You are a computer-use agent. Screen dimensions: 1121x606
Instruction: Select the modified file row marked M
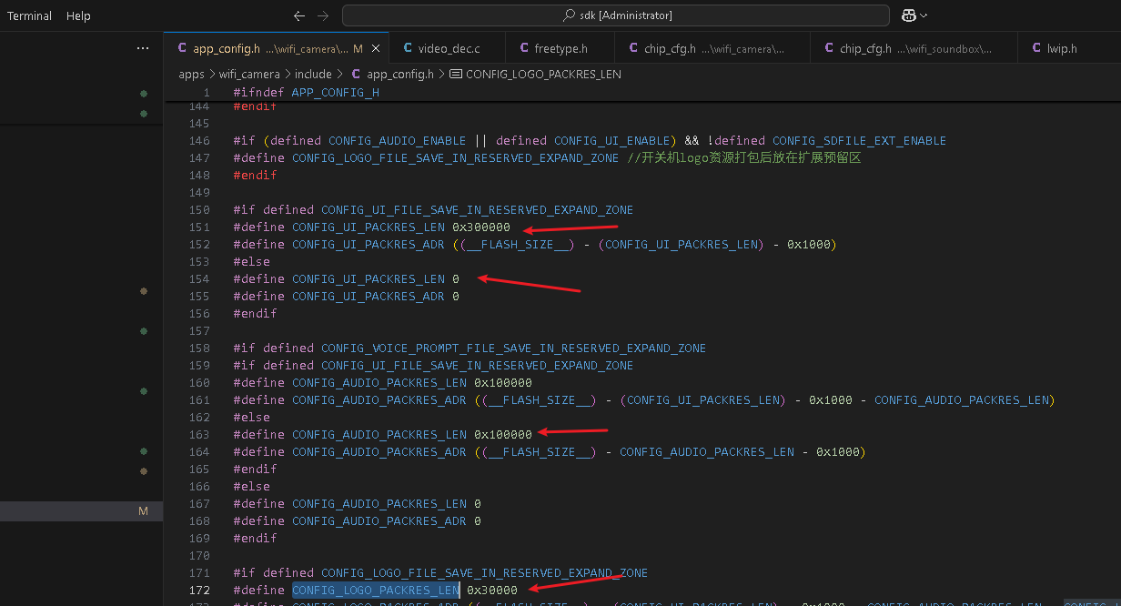81,511
